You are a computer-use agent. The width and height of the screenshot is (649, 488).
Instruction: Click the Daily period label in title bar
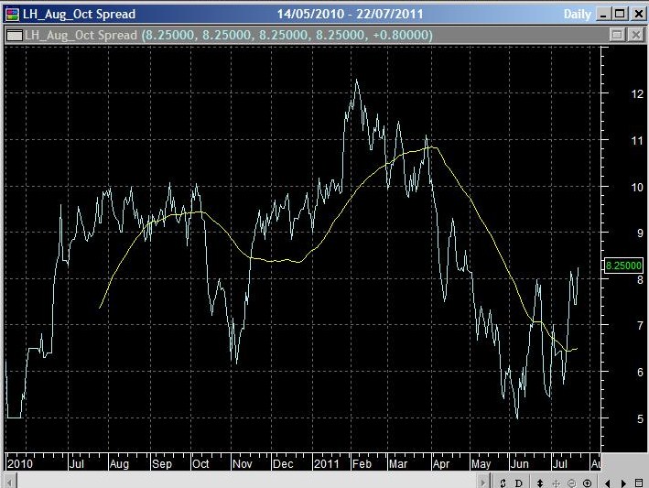(577, 15)
